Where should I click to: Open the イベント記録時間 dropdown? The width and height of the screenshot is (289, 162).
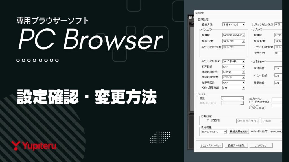[x=234, y=61]
